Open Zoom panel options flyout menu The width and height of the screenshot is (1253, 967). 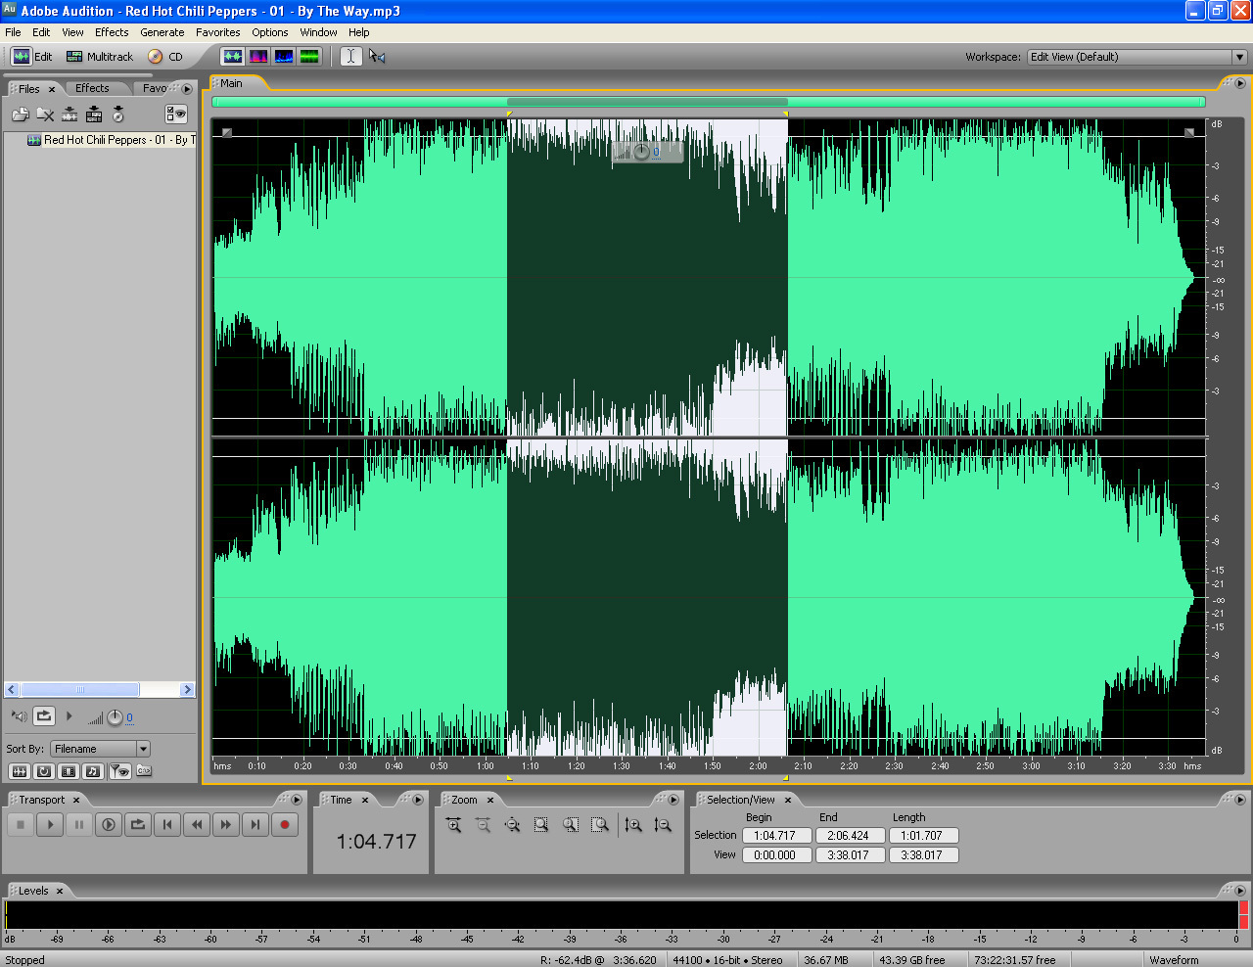click(673, 800)
